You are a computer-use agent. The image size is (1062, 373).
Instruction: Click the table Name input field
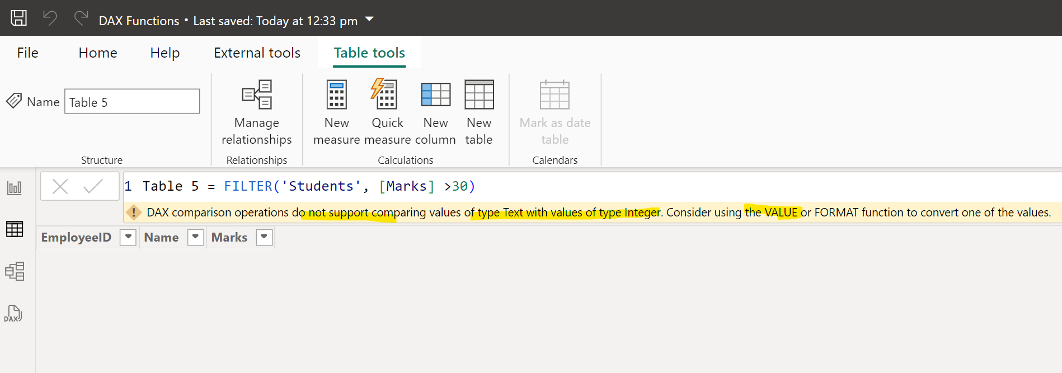click(x=132, y=102)
